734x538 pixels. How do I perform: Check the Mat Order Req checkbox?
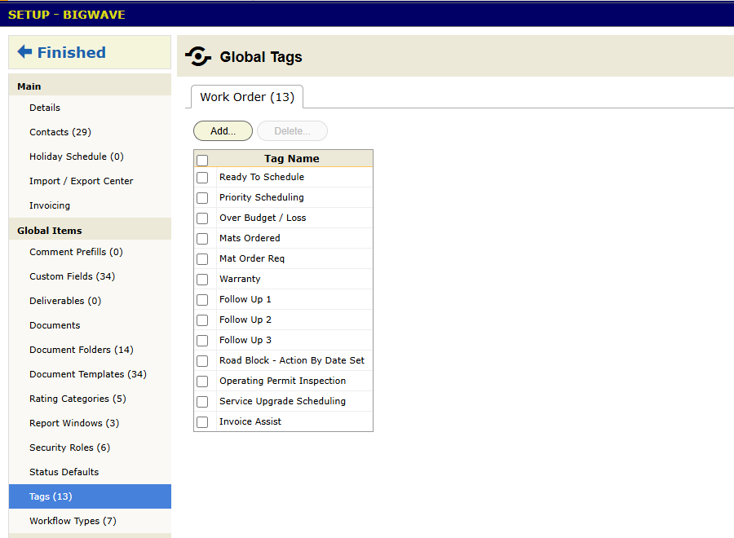202,259
